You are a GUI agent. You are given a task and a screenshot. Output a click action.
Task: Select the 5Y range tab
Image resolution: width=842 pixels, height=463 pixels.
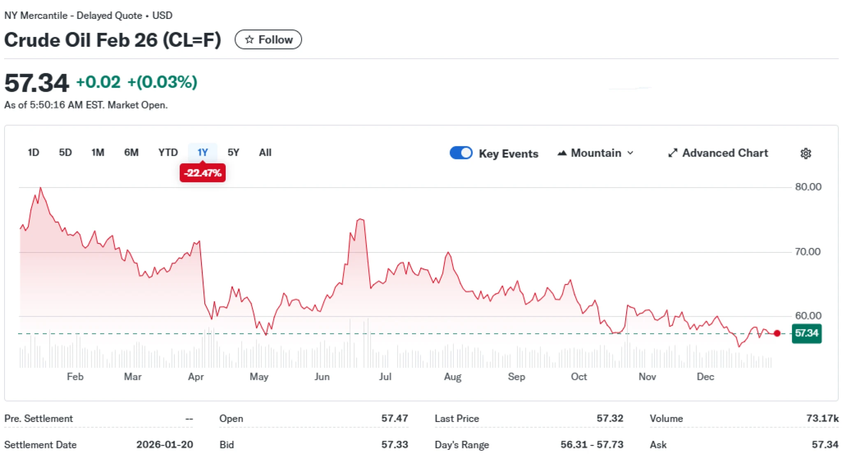(x=233, y=153)
